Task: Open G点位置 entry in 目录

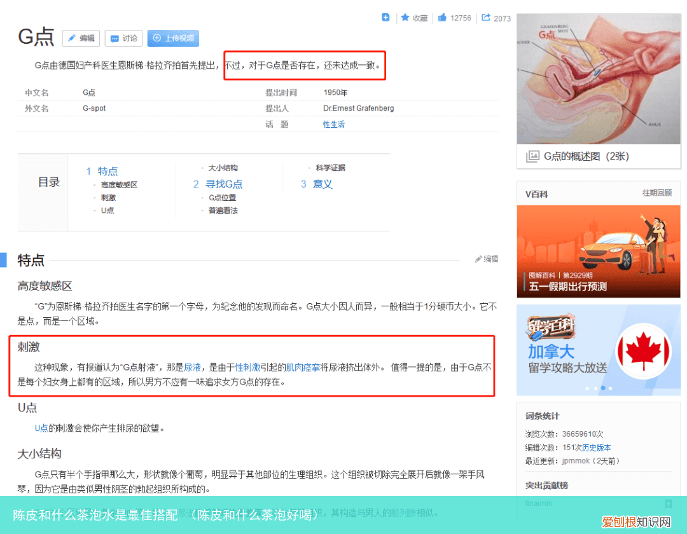Action: click(x=223, y=198)
